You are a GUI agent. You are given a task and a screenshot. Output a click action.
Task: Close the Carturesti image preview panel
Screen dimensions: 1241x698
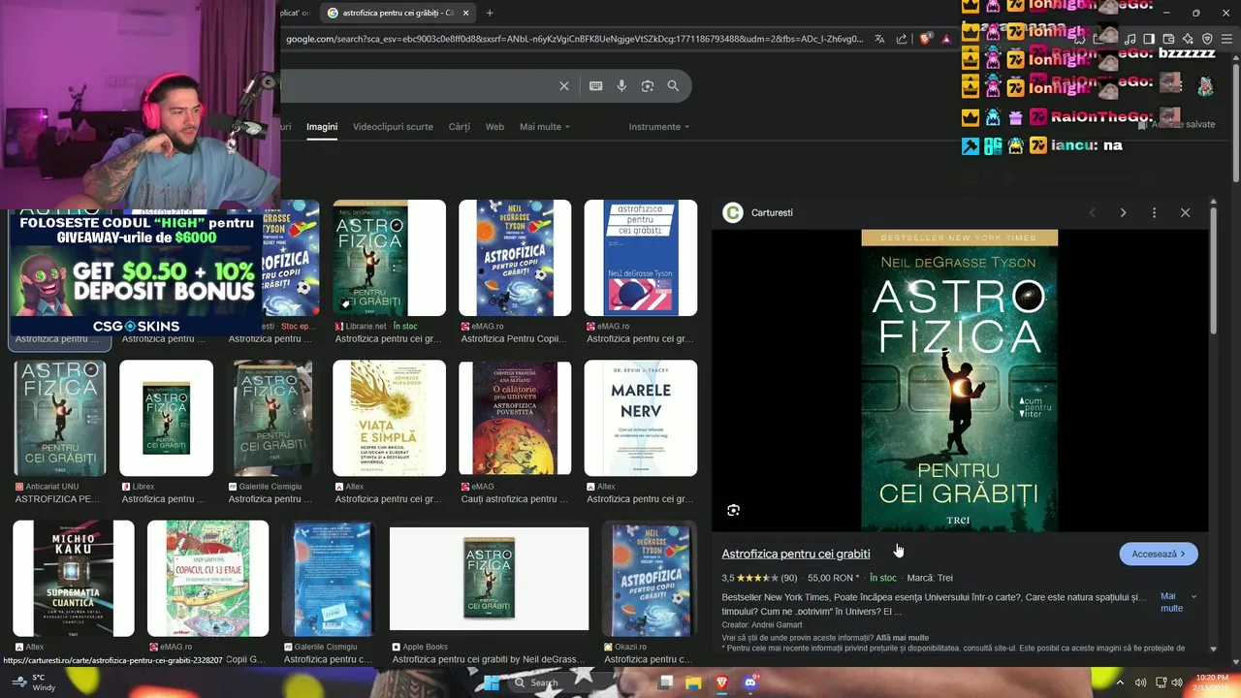pos(1185,212)
